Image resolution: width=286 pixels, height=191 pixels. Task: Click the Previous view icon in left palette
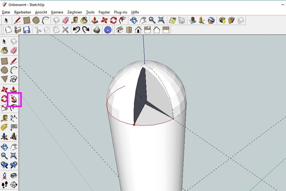[4, 165]
